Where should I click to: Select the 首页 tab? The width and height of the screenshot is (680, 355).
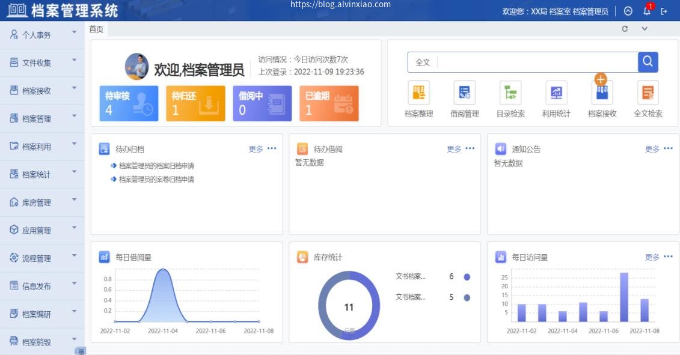(x=96, y=29)
